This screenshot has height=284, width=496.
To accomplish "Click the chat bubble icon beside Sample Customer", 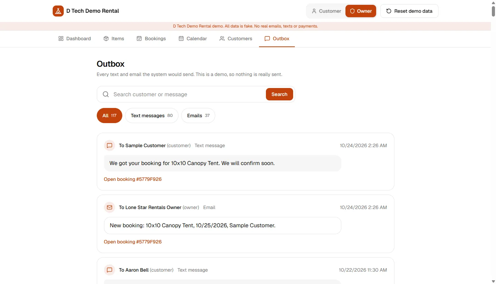I will [110, 145].
